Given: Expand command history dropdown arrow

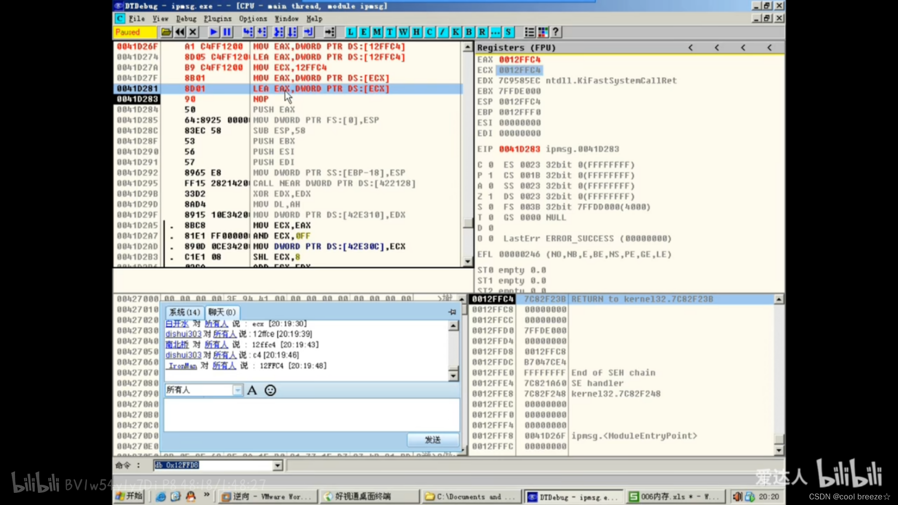Looking at the screenshot, I should (x=278, y=465).
